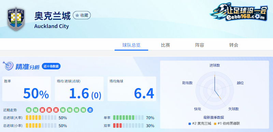The image size is (273, 132).
Task: Click the Auckland City English name
Action: click(x=52, y=26)
